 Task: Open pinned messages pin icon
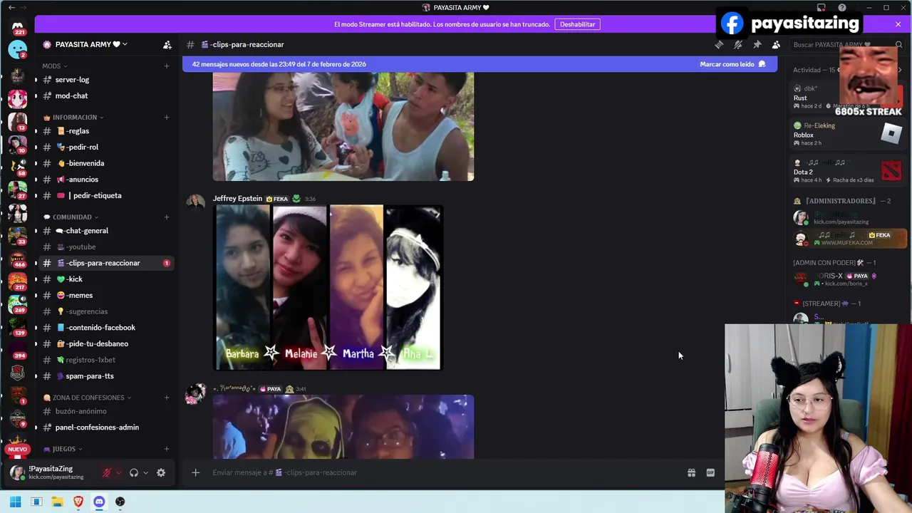click(x=757, y=44)
